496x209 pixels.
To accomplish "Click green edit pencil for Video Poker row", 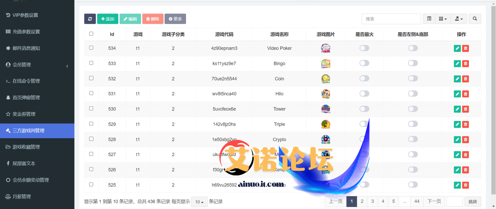I will point(457,48).
